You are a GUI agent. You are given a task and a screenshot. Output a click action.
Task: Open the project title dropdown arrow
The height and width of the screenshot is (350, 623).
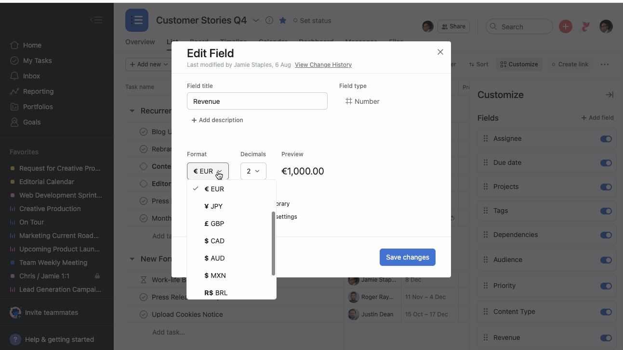tap(256, 21)
